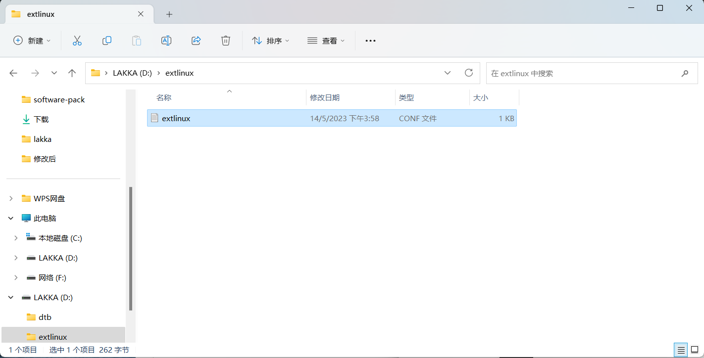Open the 排序 (Sort) dropdown
Viewport: 704px width, 358px height.
point(270,41)
